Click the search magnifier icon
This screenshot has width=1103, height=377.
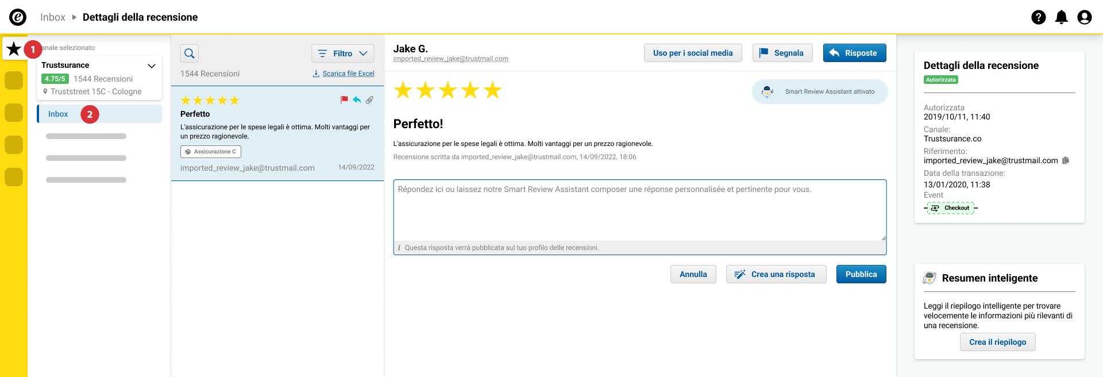190,53
